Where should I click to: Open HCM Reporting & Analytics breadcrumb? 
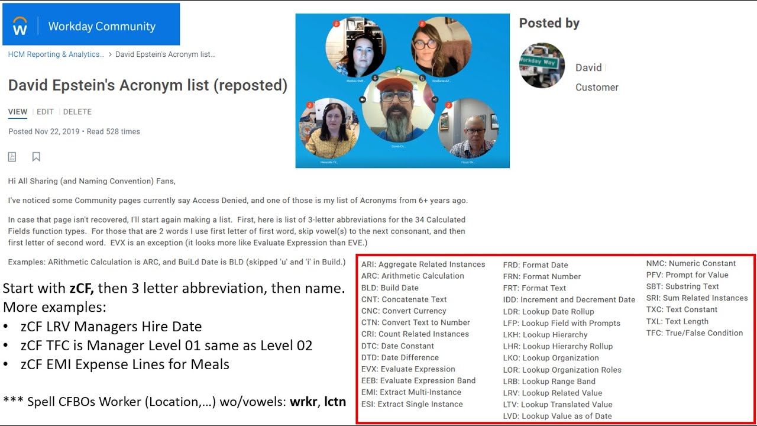[56, 54]
